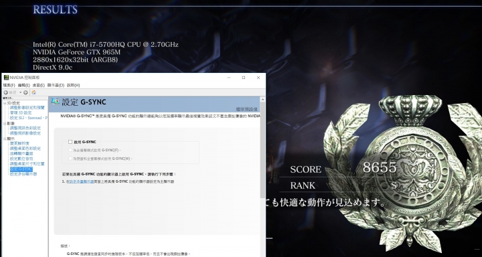Image resolution: width=482 pixels, height=257 pixels.
Task: Click the rank value S
Action: pos(394,185)
